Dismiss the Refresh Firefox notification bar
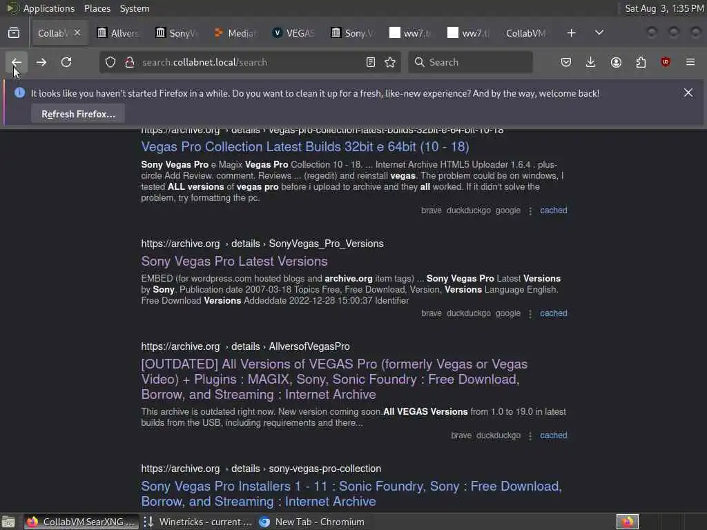Screen dimensions: 707x530 pos(688,93)
